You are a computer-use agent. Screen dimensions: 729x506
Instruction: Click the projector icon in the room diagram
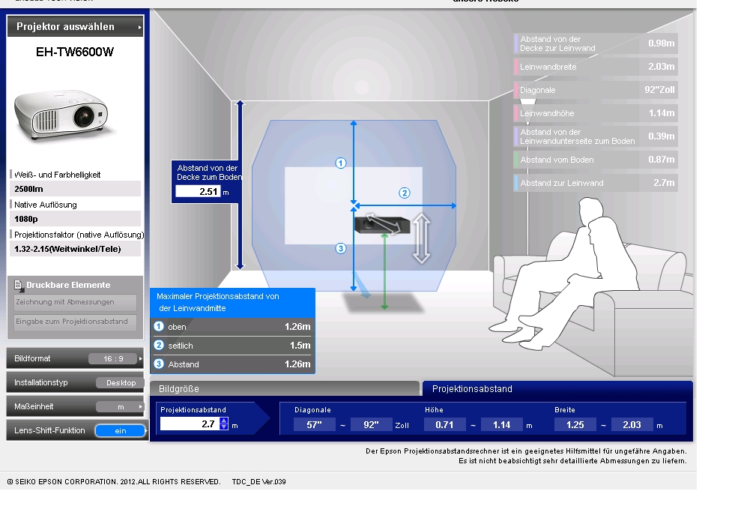pyautogui.click(x=382, y=225)
